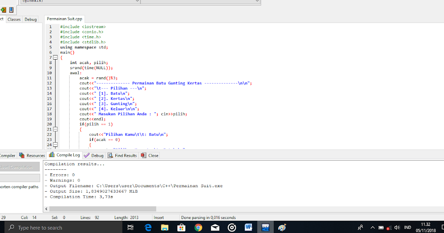Click the Paint 3D taskbar icon
The height and width of the screenshot is (233, 444).
281,227
